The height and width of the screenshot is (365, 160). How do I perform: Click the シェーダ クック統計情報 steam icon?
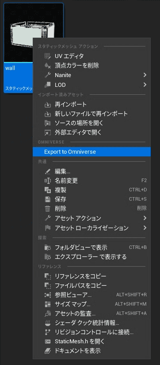tap(47, 323)
